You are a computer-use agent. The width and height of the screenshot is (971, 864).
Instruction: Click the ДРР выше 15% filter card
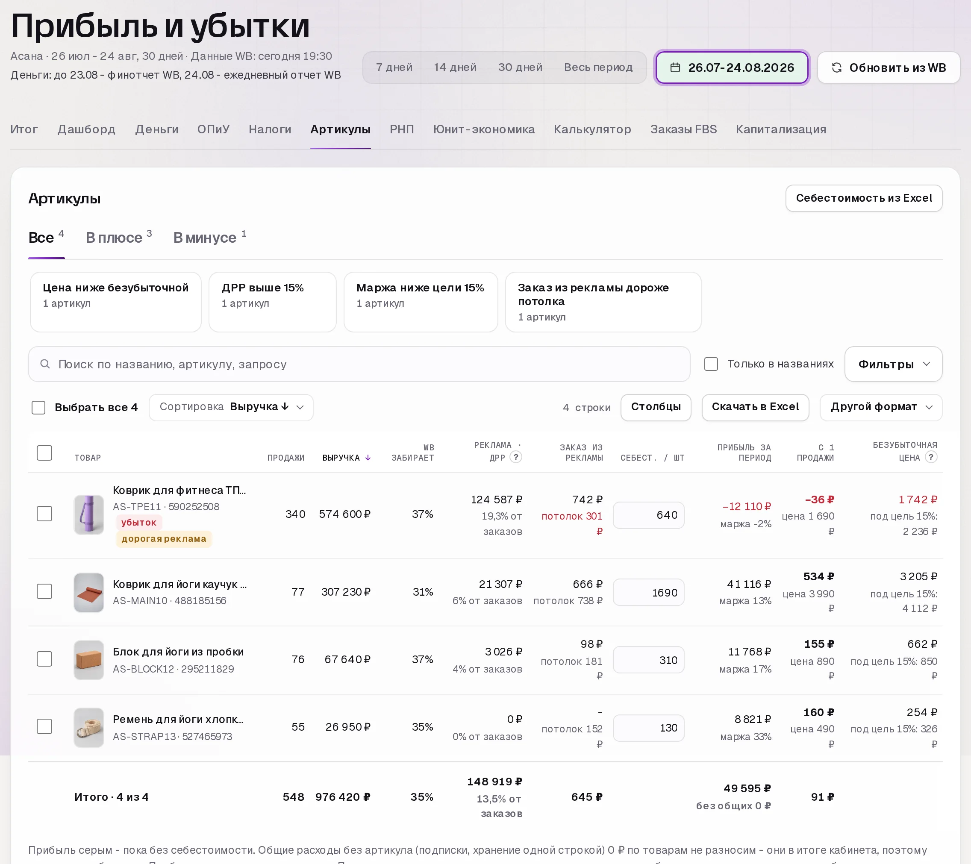[x=272, y=302]
